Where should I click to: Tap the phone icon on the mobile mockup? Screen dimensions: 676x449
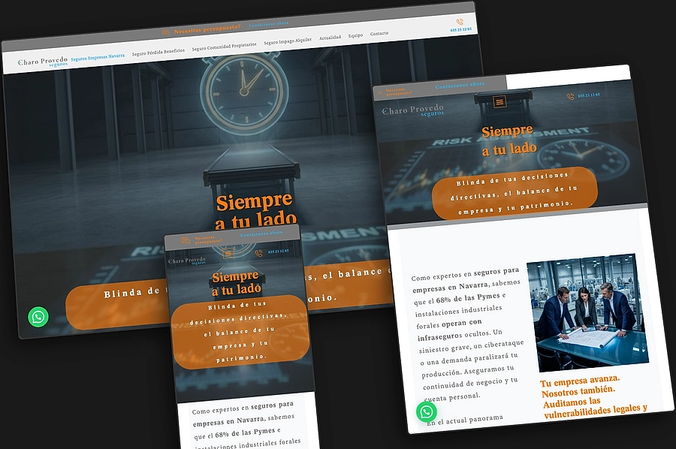click(x=258, y=253)
